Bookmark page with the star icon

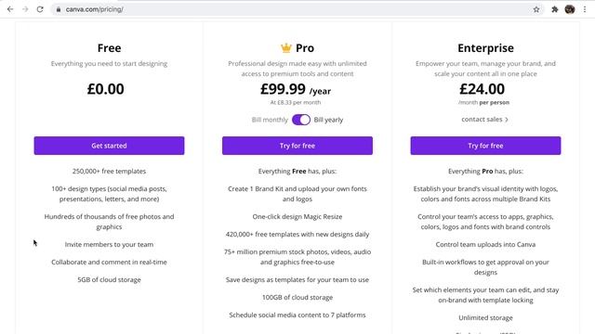(x=536, y=9)
